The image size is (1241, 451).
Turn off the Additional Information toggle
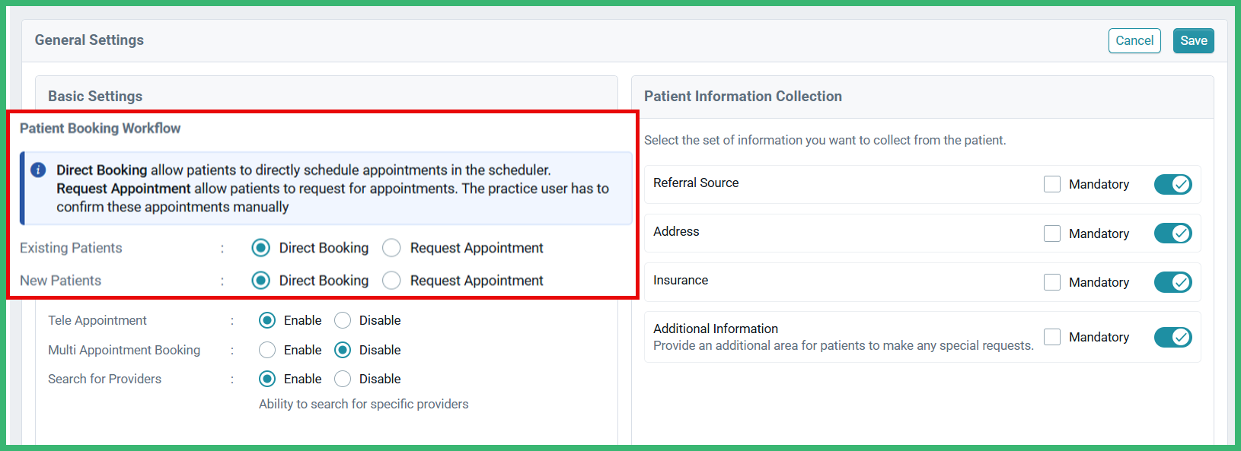click(1172, 337)
